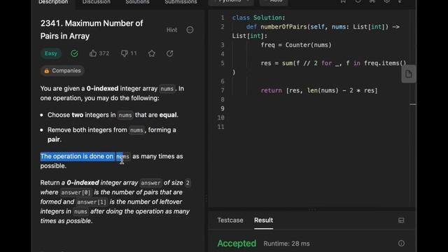This screenshot has width=448, height=252.
Task: Click line number 9 in the gutter
Action: point(223,109)
